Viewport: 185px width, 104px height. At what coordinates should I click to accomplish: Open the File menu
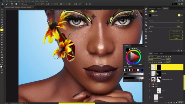pos(4,1)
